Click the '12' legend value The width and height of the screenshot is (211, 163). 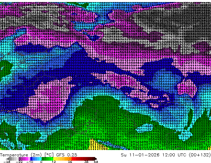[54, 162]
